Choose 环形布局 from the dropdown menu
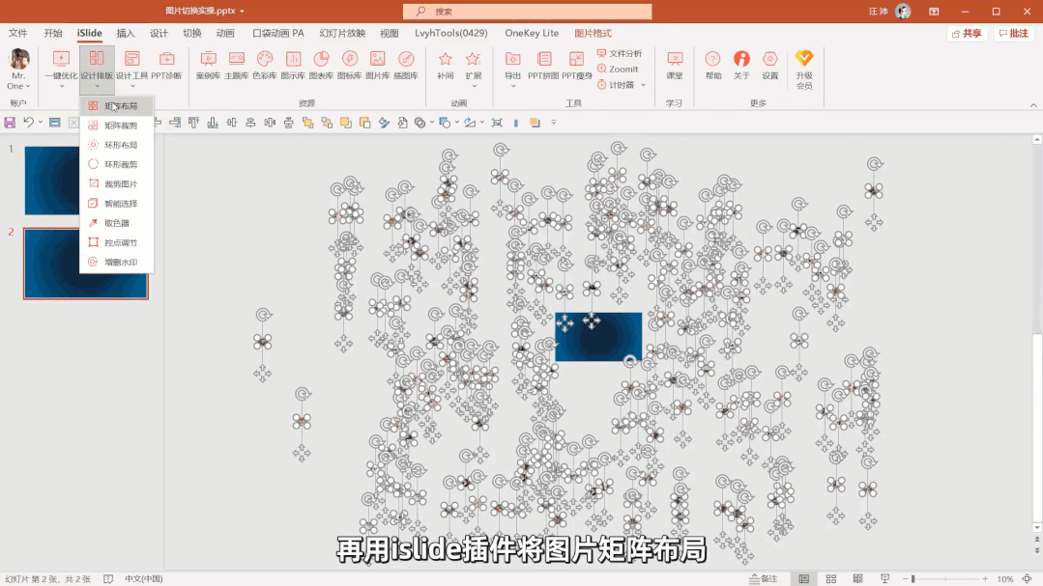The image size is (1043, 586). point(116,145)
